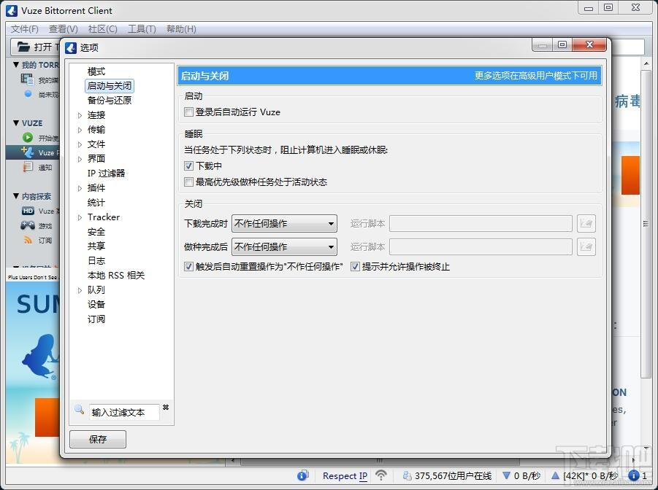Click the wifi connection status icon

tap(381, 475)
